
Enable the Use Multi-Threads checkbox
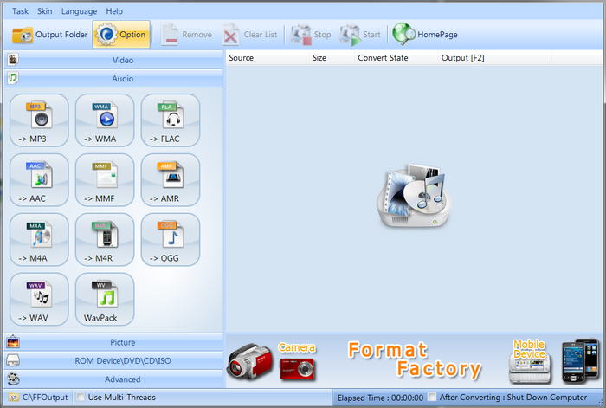coord(81,397)
